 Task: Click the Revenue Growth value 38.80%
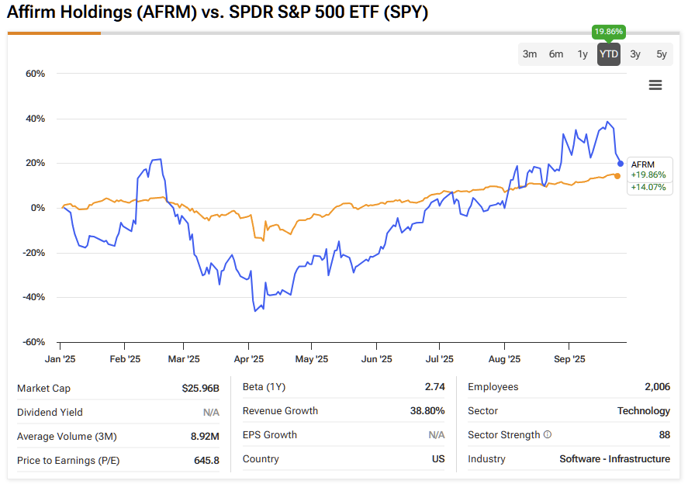point(427,411)
